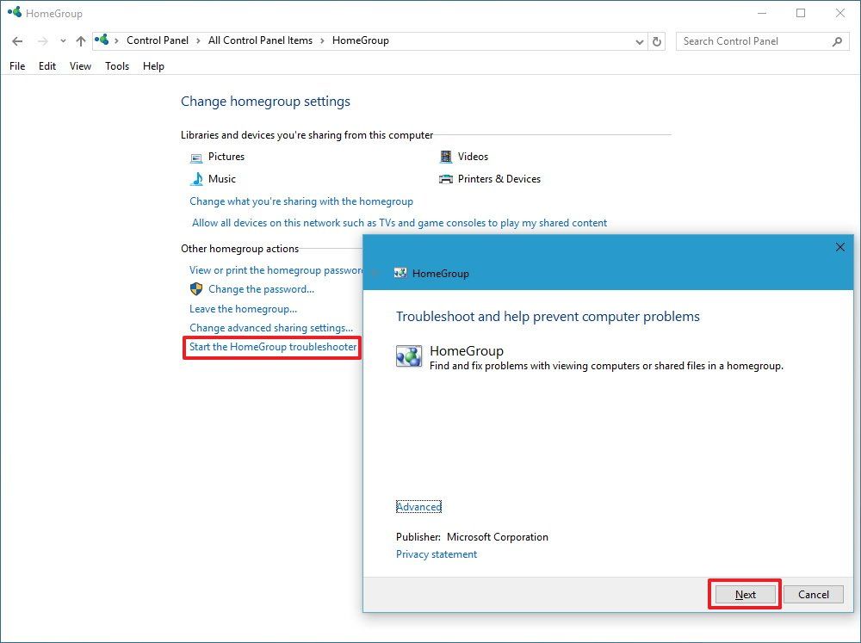861x643 pixels.
Task: Click the Pictures library icon
Action: point(196,158)
